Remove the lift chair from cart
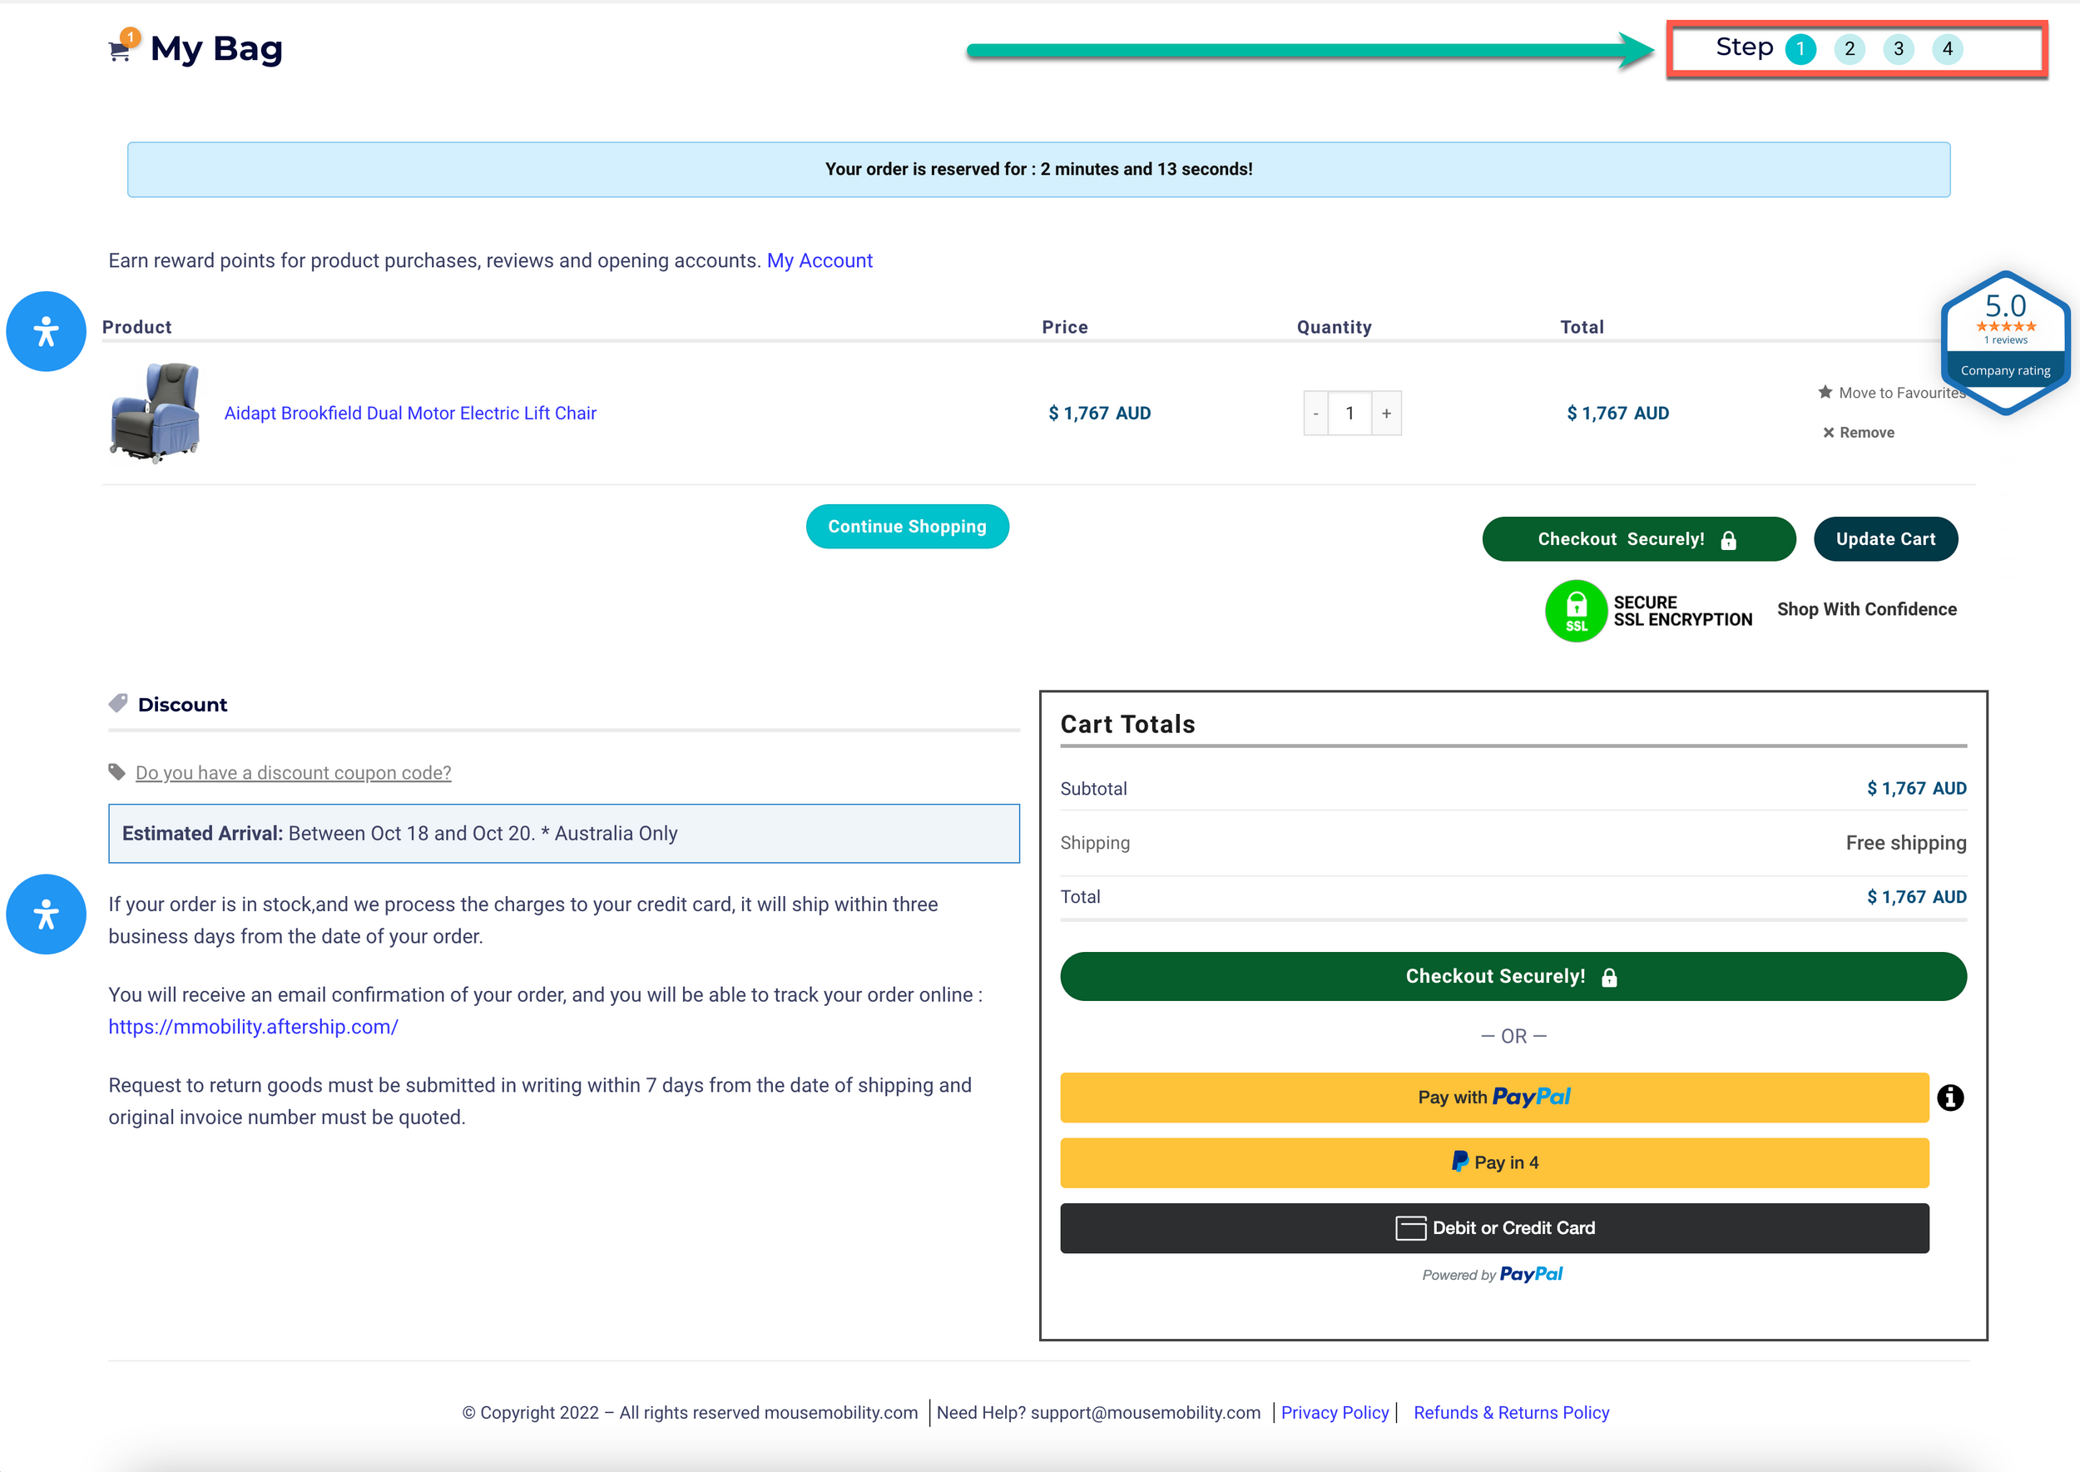This screenshot has height=1472, width=2080. click(1858, 433)
